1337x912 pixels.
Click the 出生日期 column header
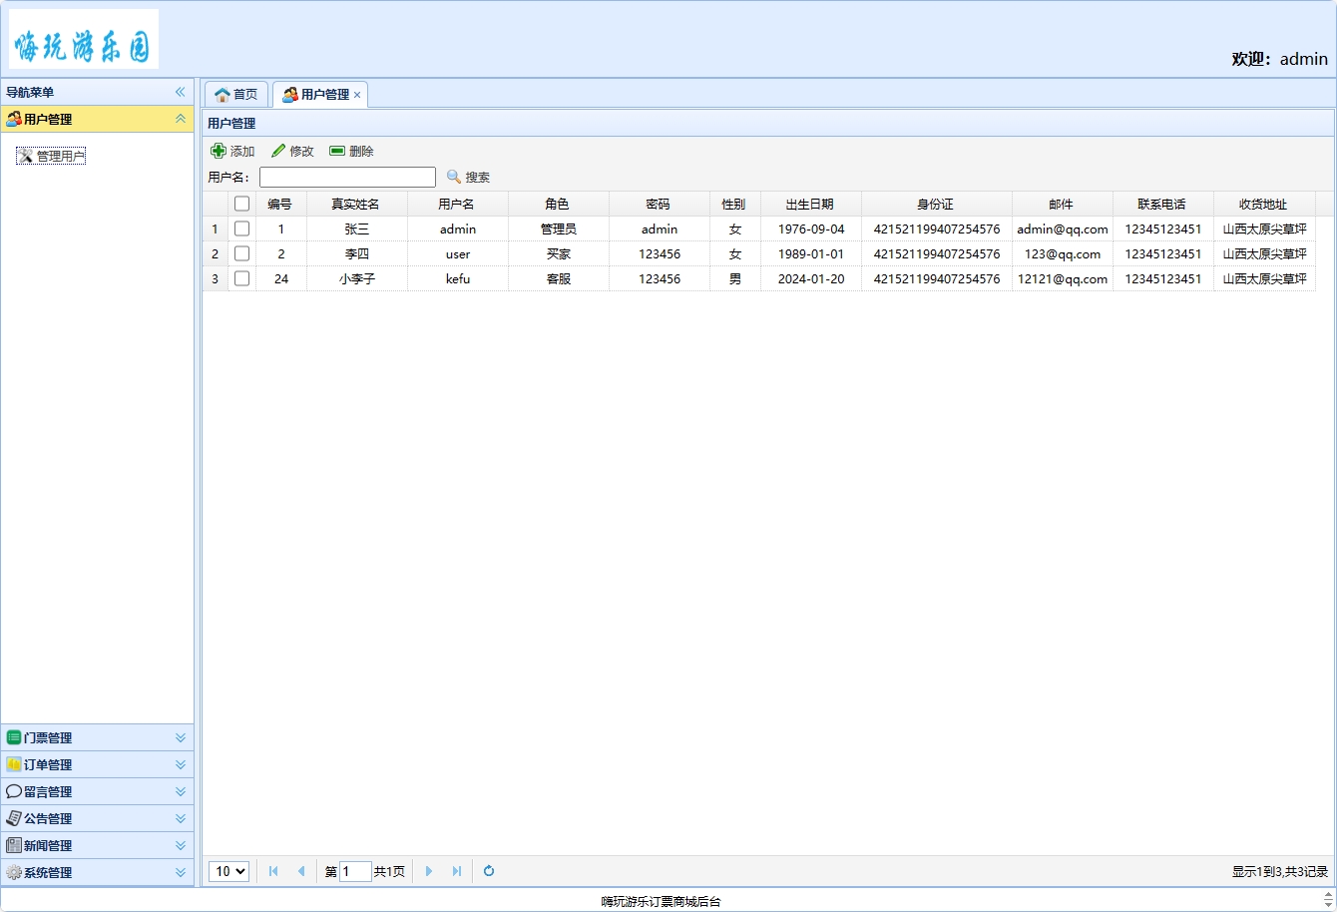click(x=809, y=204)
